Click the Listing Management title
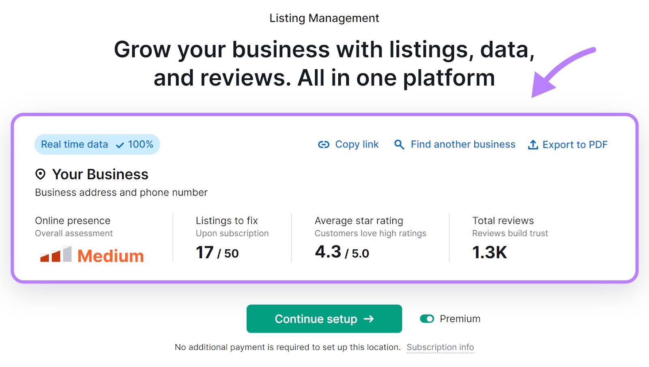This screenshot has width=649, height=367. [x=324, y=18]
